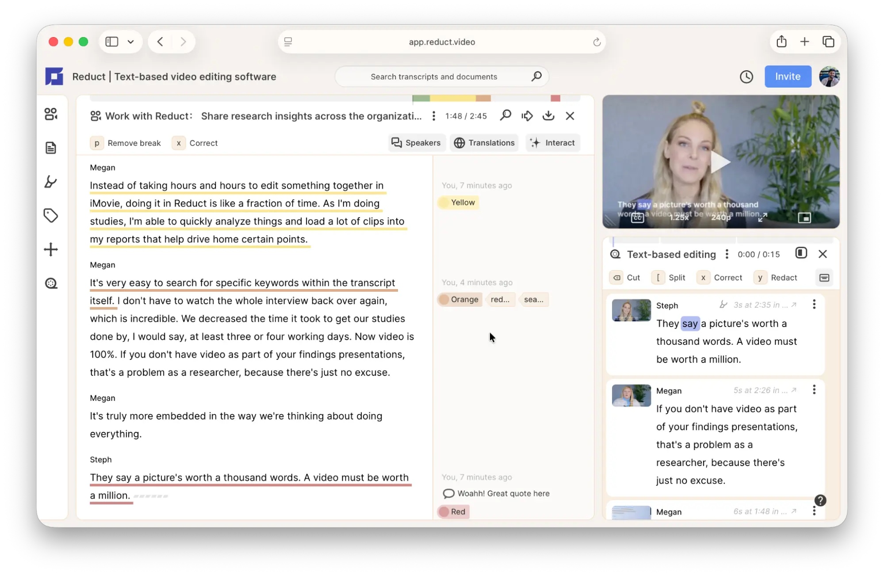The width and height of the screenshot is (884, 576).
Task: Jump to source '6s at 1:48' link
Action: pyautogui.click(x=765, y=511)
